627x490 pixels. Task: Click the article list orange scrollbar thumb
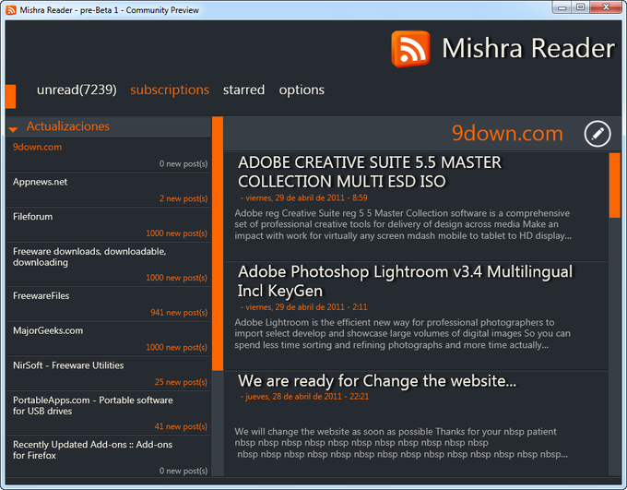point(615,185)
